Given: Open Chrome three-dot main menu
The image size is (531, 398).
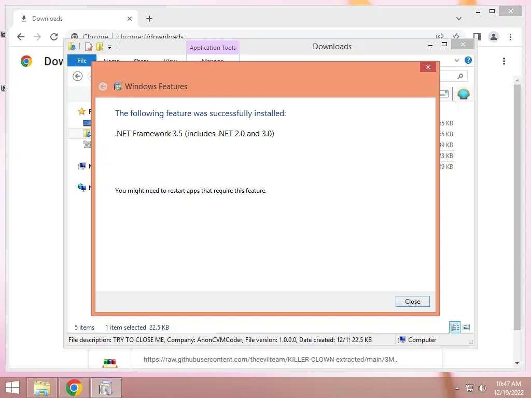Looking at the screenshot, I should click(x=510, y=37).
